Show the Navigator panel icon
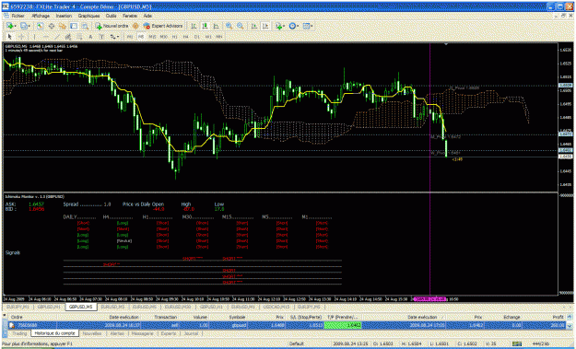The width and height of the screenshot is (576, 349). [x=63, y=26]
